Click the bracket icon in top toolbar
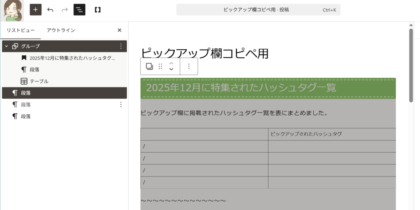Viewport: 420px width, 210px height. coord(98,9)
